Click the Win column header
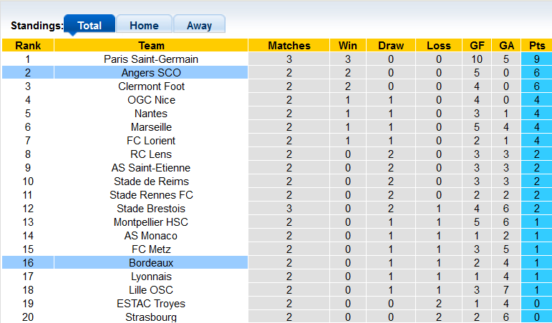 point(348,46)
